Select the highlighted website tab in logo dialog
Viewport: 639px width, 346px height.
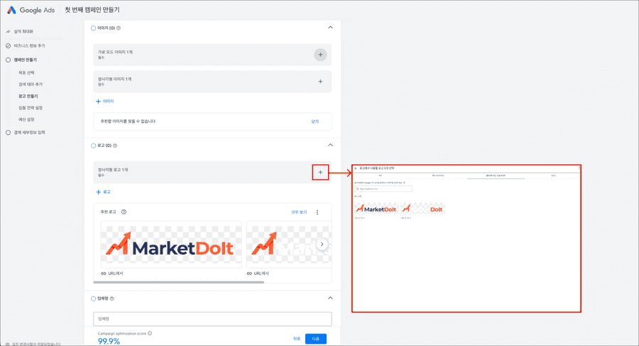(496, 175)
